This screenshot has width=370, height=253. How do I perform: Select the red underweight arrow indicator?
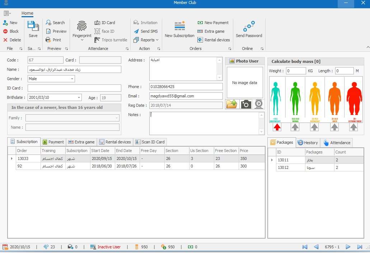point(277,127)
